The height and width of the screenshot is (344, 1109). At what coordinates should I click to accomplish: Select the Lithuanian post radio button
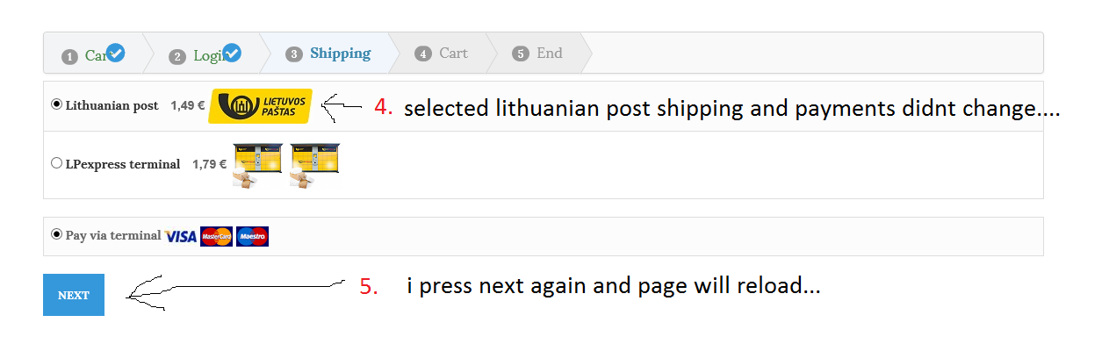(57, 104)
